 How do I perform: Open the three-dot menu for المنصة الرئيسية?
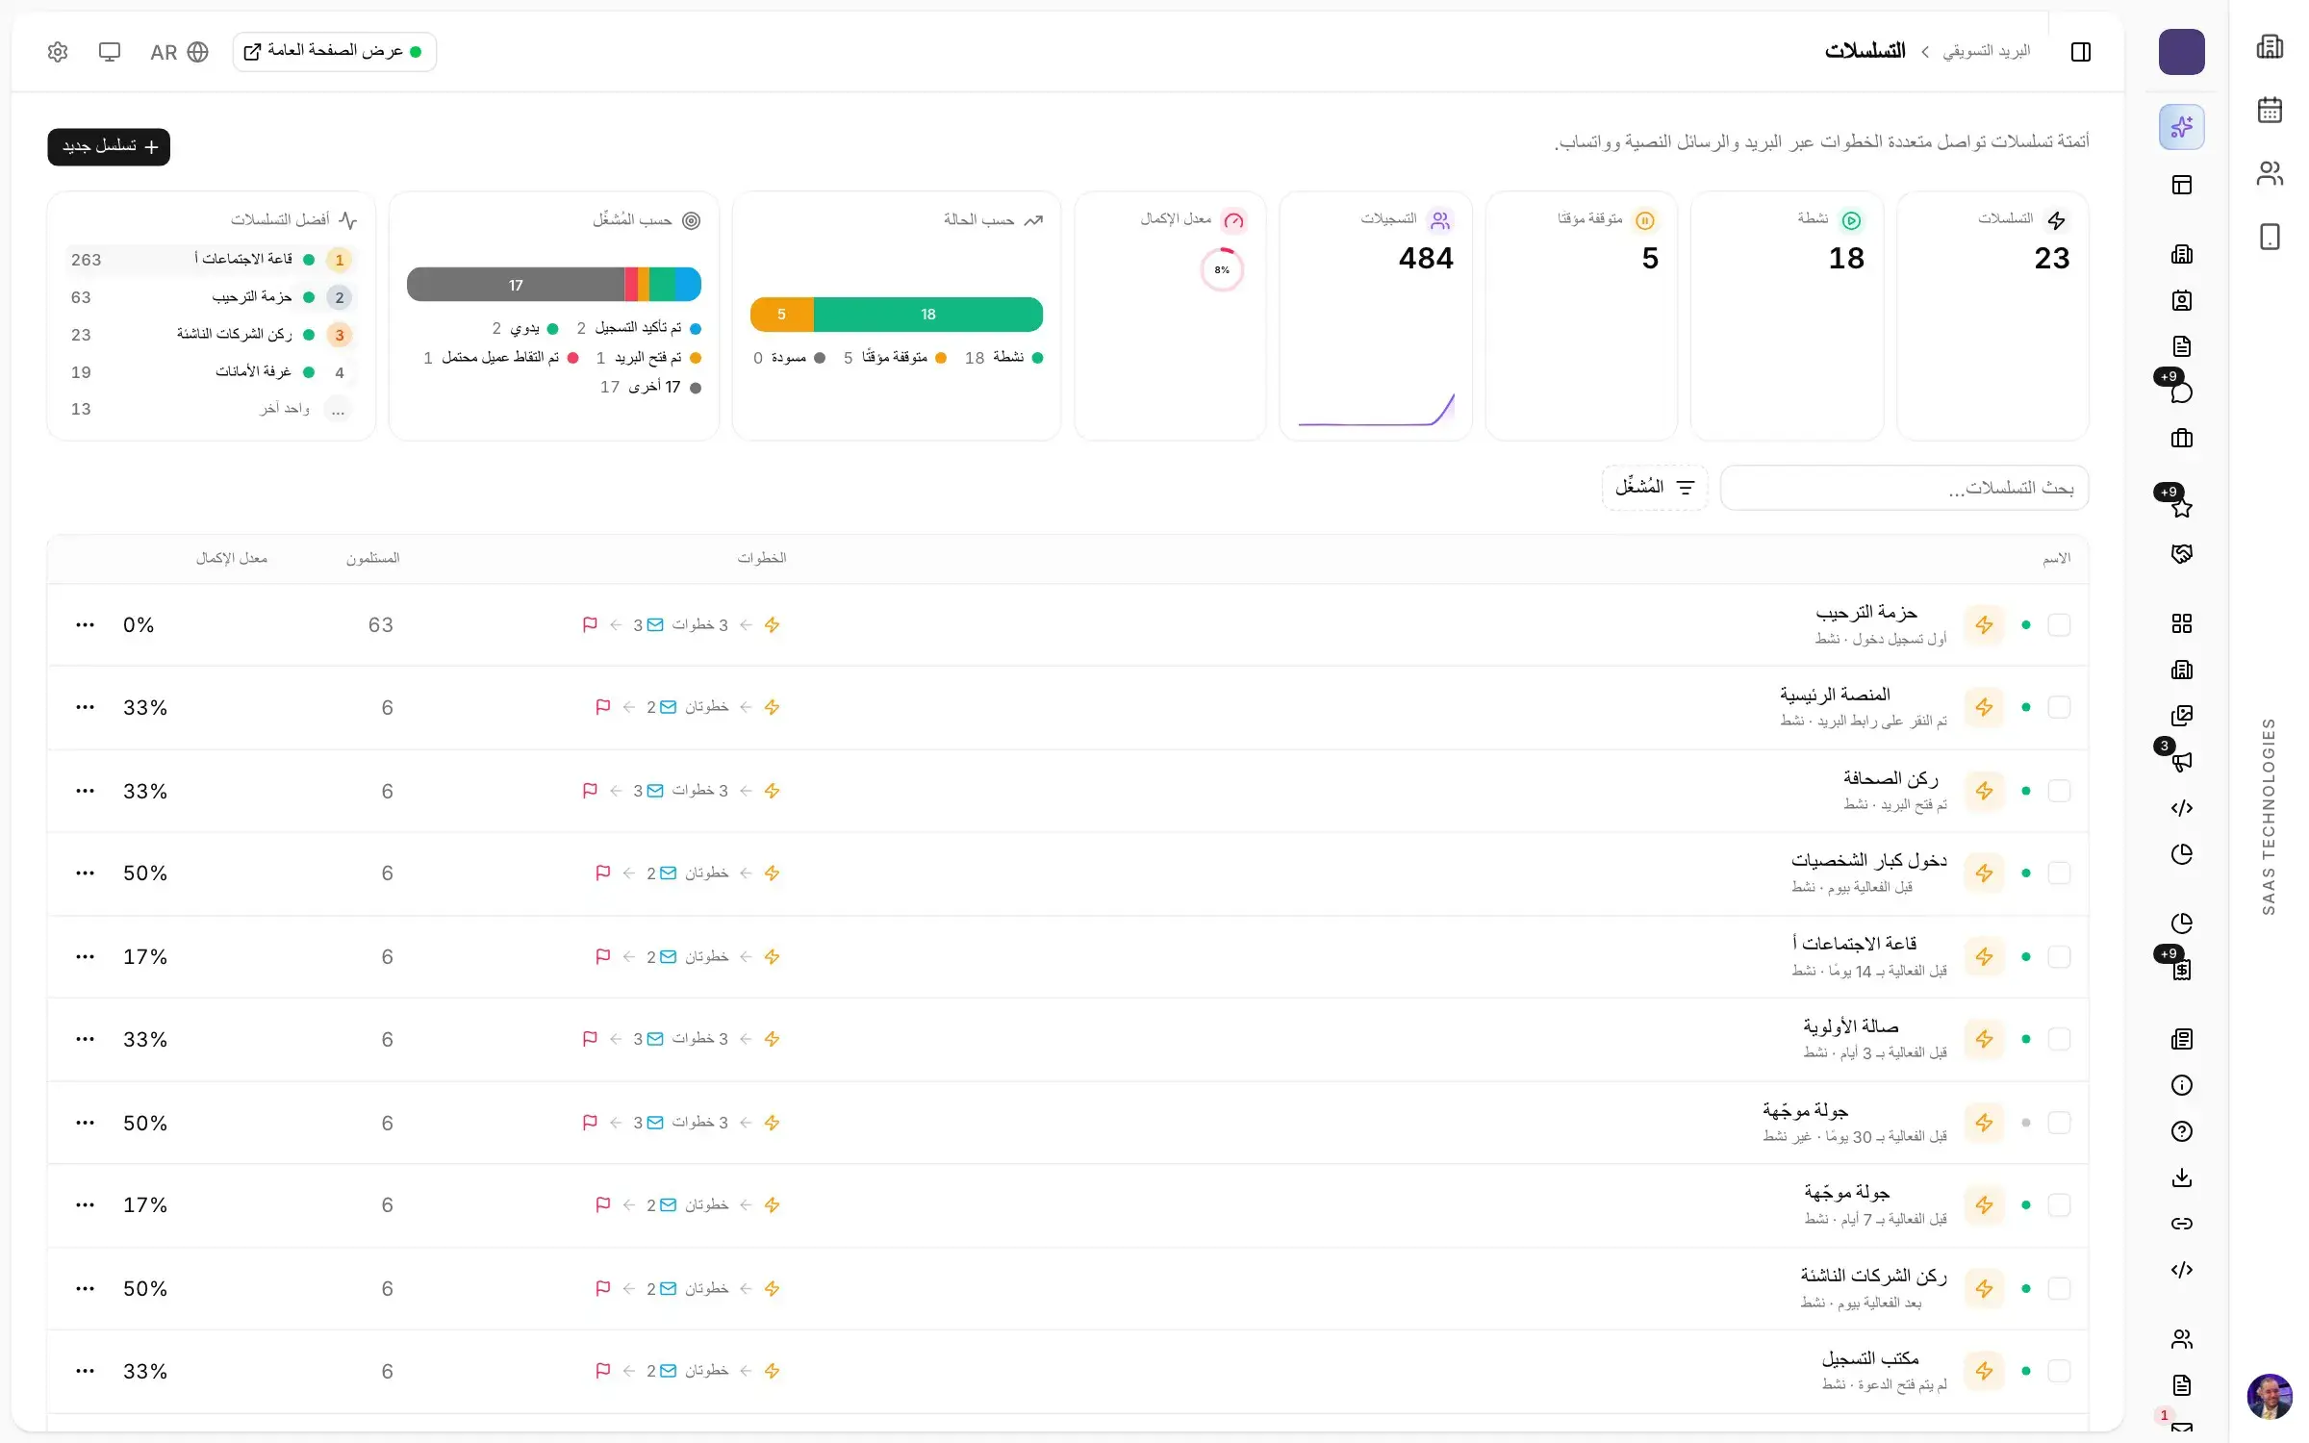[85, 707]
